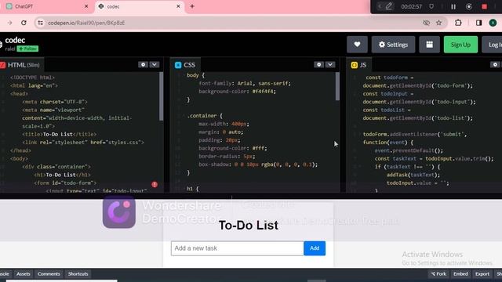Click the recording timer 00:02:57
Viewport: 502px width, 282px height.
click(411, 6)
